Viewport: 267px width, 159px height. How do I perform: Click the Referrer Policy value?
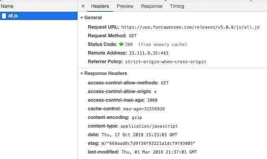click(165, 62)
